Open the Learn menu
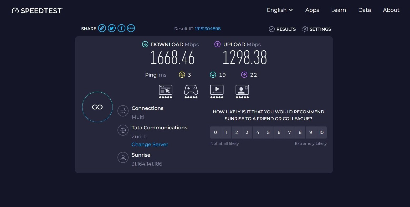Viewport: 410px width, 207px height. (339, 10)
